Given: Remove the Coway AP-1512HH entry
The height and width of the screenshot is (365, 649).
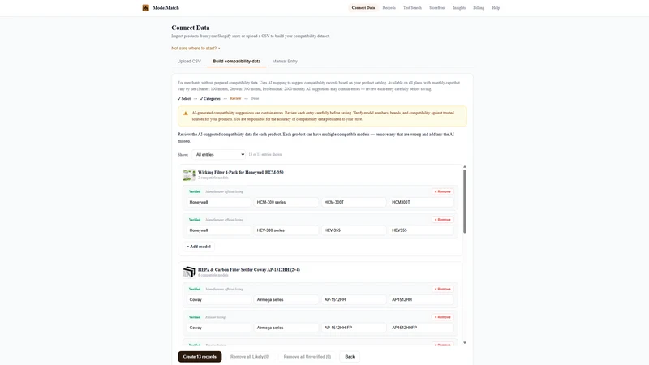Looking at the screenshot, I should 442,290.
